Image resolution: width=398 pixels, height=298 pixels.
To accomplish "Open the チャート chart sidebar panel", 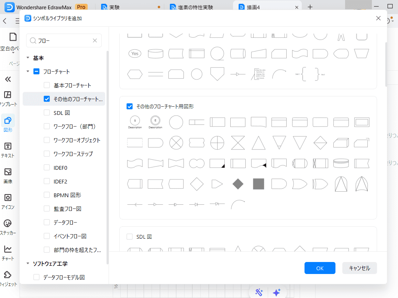I will coord(8,252).
